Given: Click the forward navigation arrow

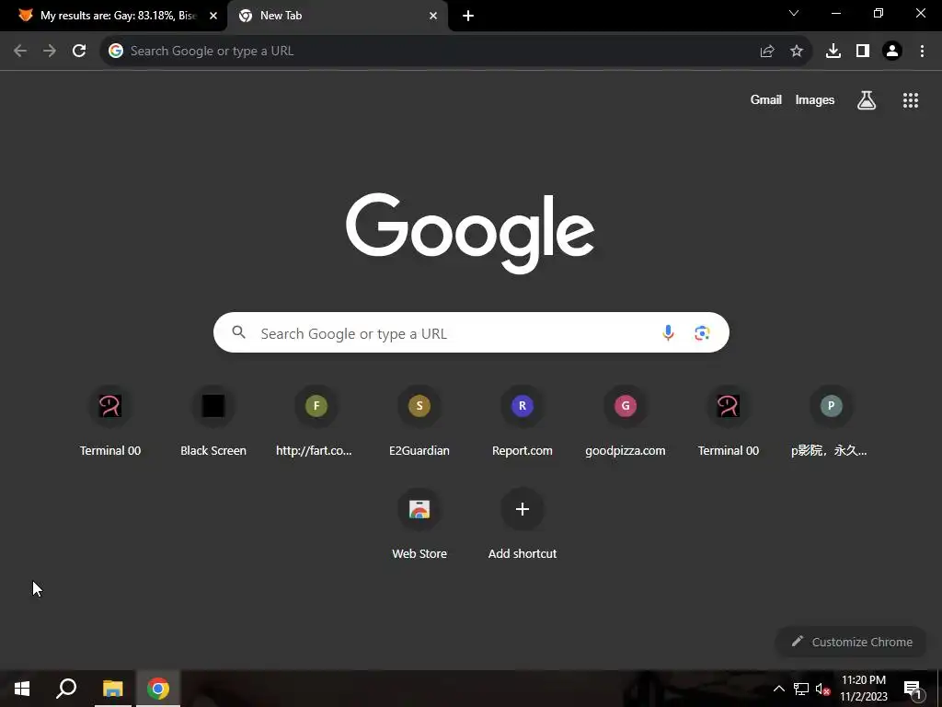Looking at the screenshot, I should (50, 52).
